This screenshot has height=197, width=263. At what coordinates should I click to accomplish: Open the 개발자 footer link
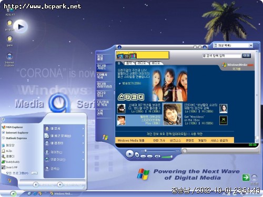[202, 140]
